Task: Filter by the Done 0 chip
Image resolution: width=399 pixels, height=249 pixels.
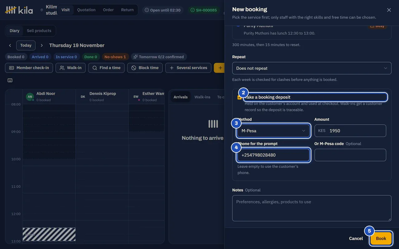Action: [x=91, y=57]
